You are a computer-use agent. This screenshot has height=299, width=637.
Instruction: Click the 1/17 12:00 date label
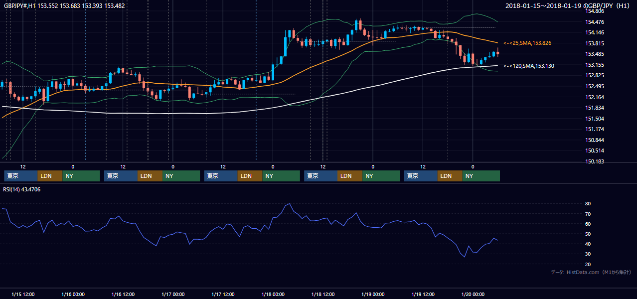[x=223, y=294]
